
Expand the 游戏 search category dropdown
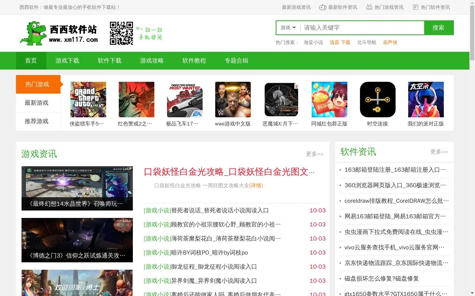click(x=288, y=28)
